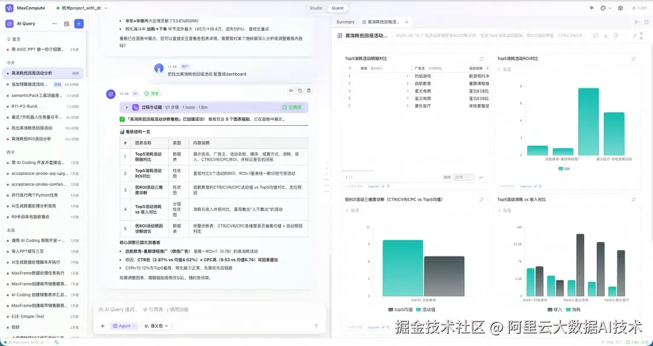Toggle the roi legend swatch
The image size is (653, 346).
point(560,169)
